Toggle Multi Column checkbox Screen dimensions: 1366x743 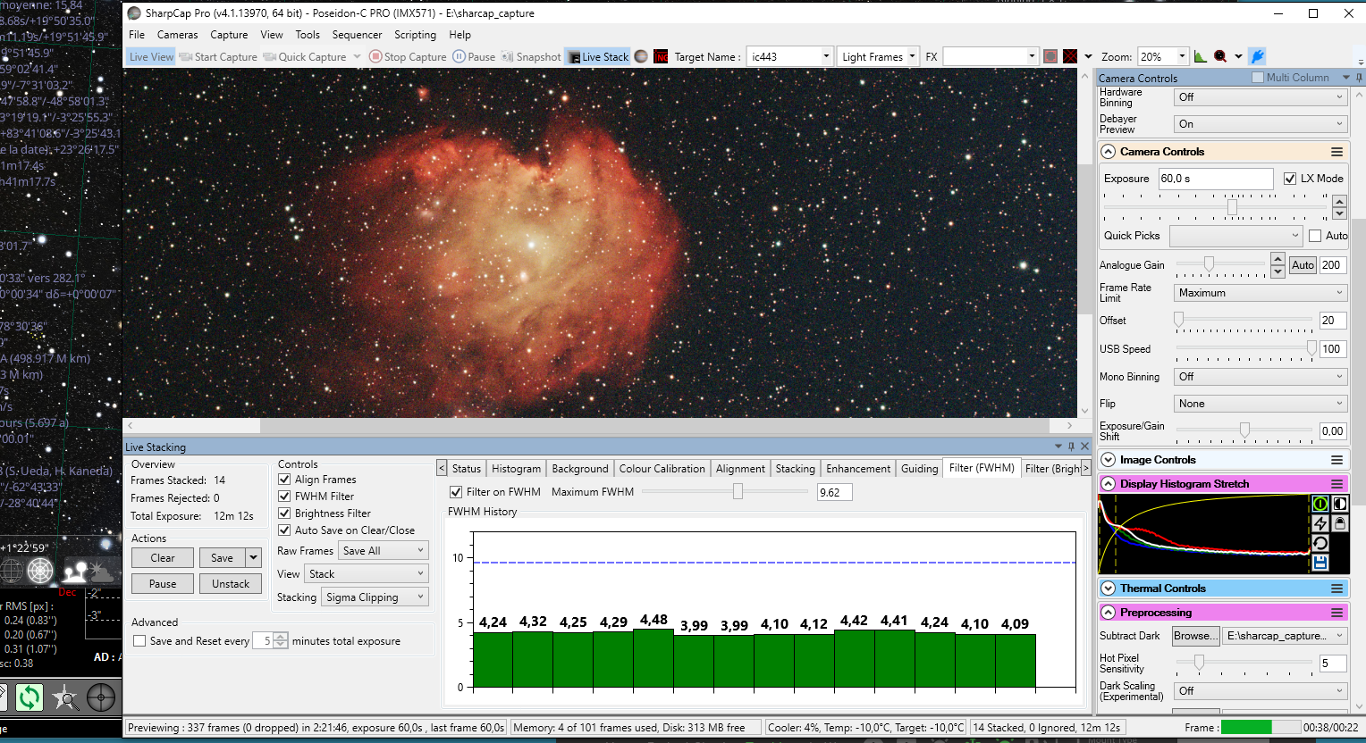[x=1258, y=78]
